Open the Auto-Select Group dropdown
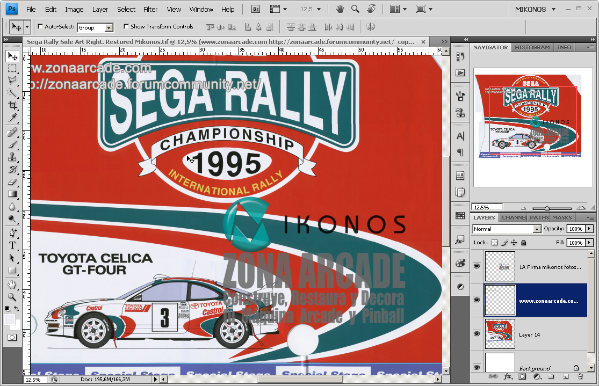The image size is (599, 386). pos(109,27)
